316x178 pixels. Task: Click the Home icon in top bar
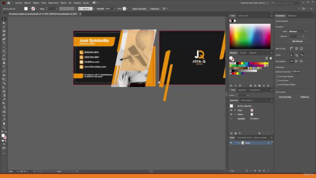[9, 3]
